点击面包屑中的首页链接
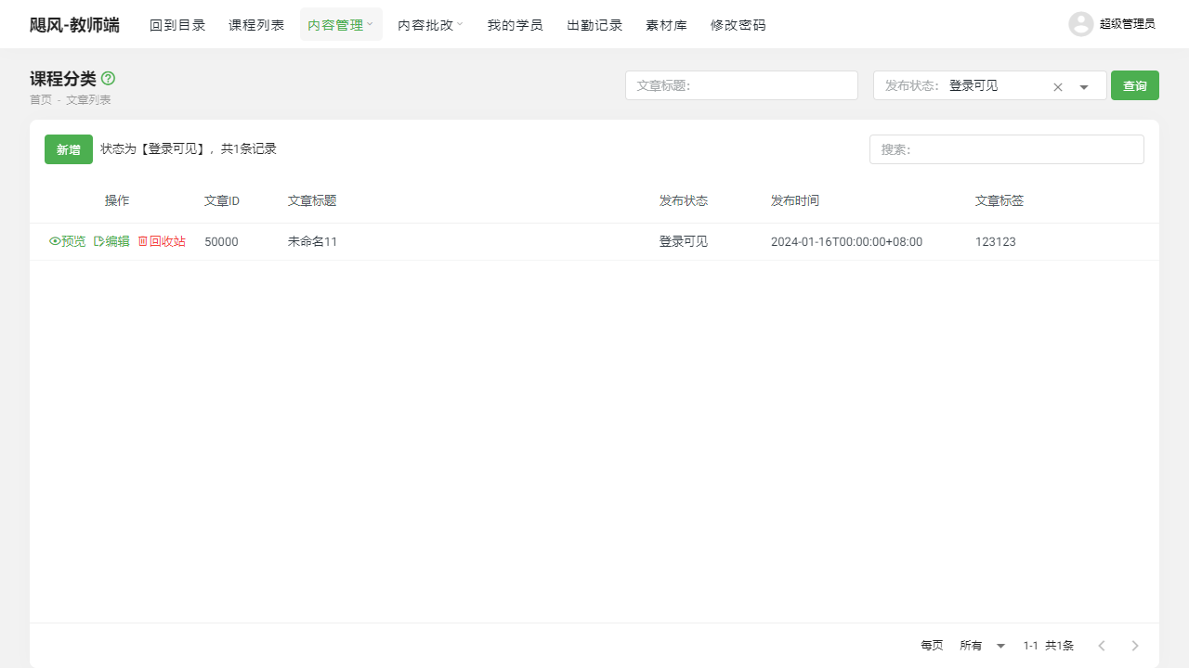Viewport: 1189px width, 668px height. [41, 99]
